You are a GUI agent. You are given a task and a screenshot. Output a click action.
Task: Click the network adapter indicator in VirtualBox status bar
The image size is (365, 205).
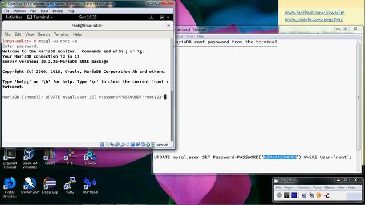[x=117, y=145]
